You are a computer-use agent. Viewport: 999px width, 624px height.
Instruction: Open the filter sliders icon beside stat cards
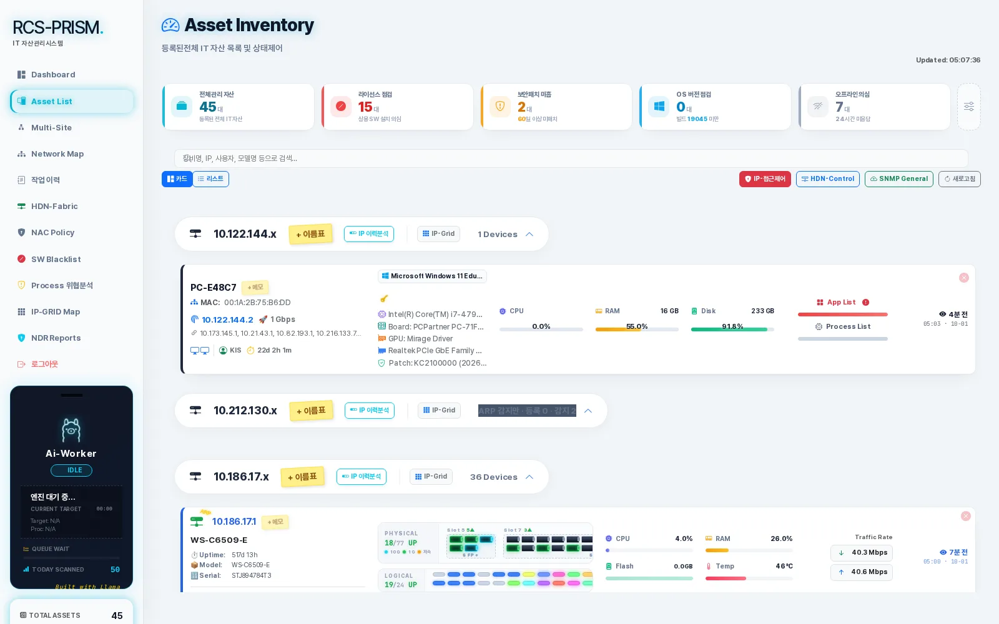(x=969, y=107)
